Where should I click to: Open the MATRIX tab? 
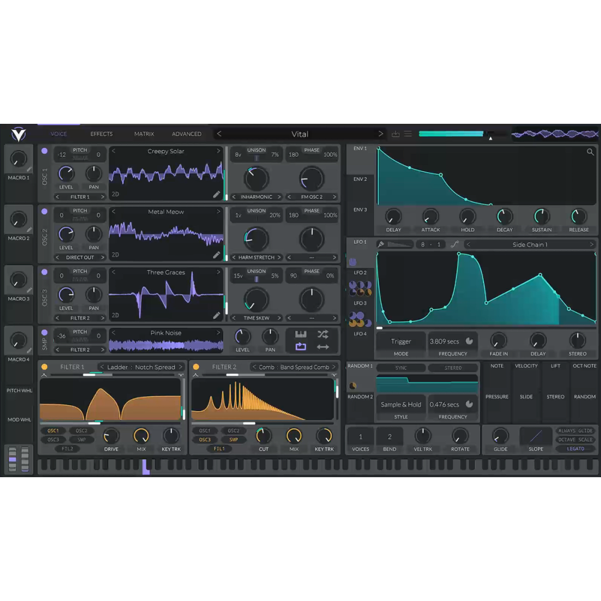(x=144, y=134)
